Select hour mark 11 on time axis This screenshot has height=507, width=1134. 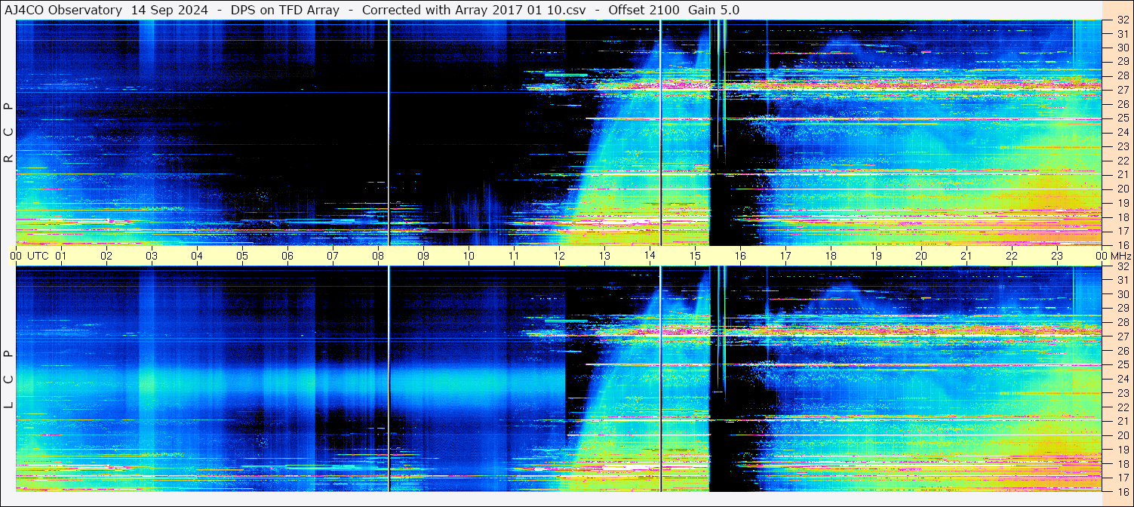[514, 256]
